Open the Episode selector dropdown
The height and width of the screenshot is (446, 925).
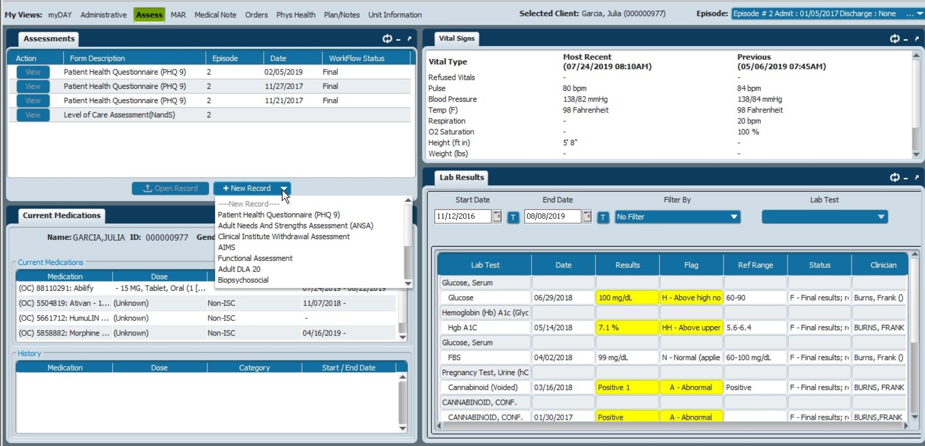(x=920, y=13)
